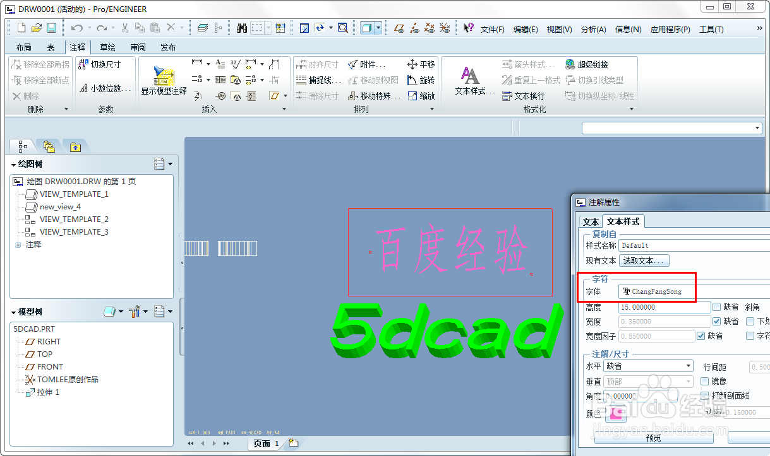Click 移动特殊 move special tool

374,96
